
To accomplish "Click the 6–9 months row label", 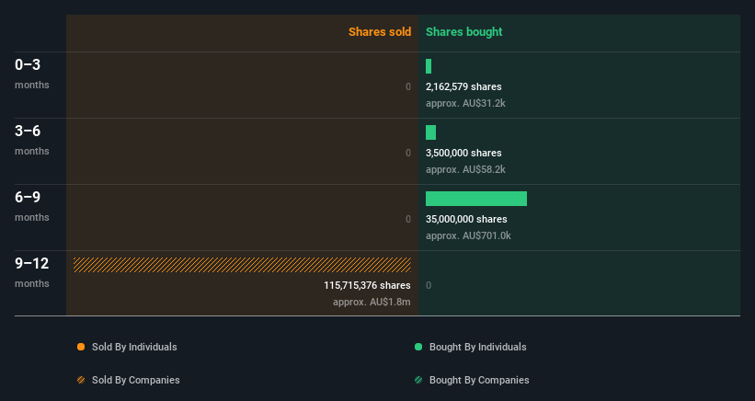I will (32, 205).
